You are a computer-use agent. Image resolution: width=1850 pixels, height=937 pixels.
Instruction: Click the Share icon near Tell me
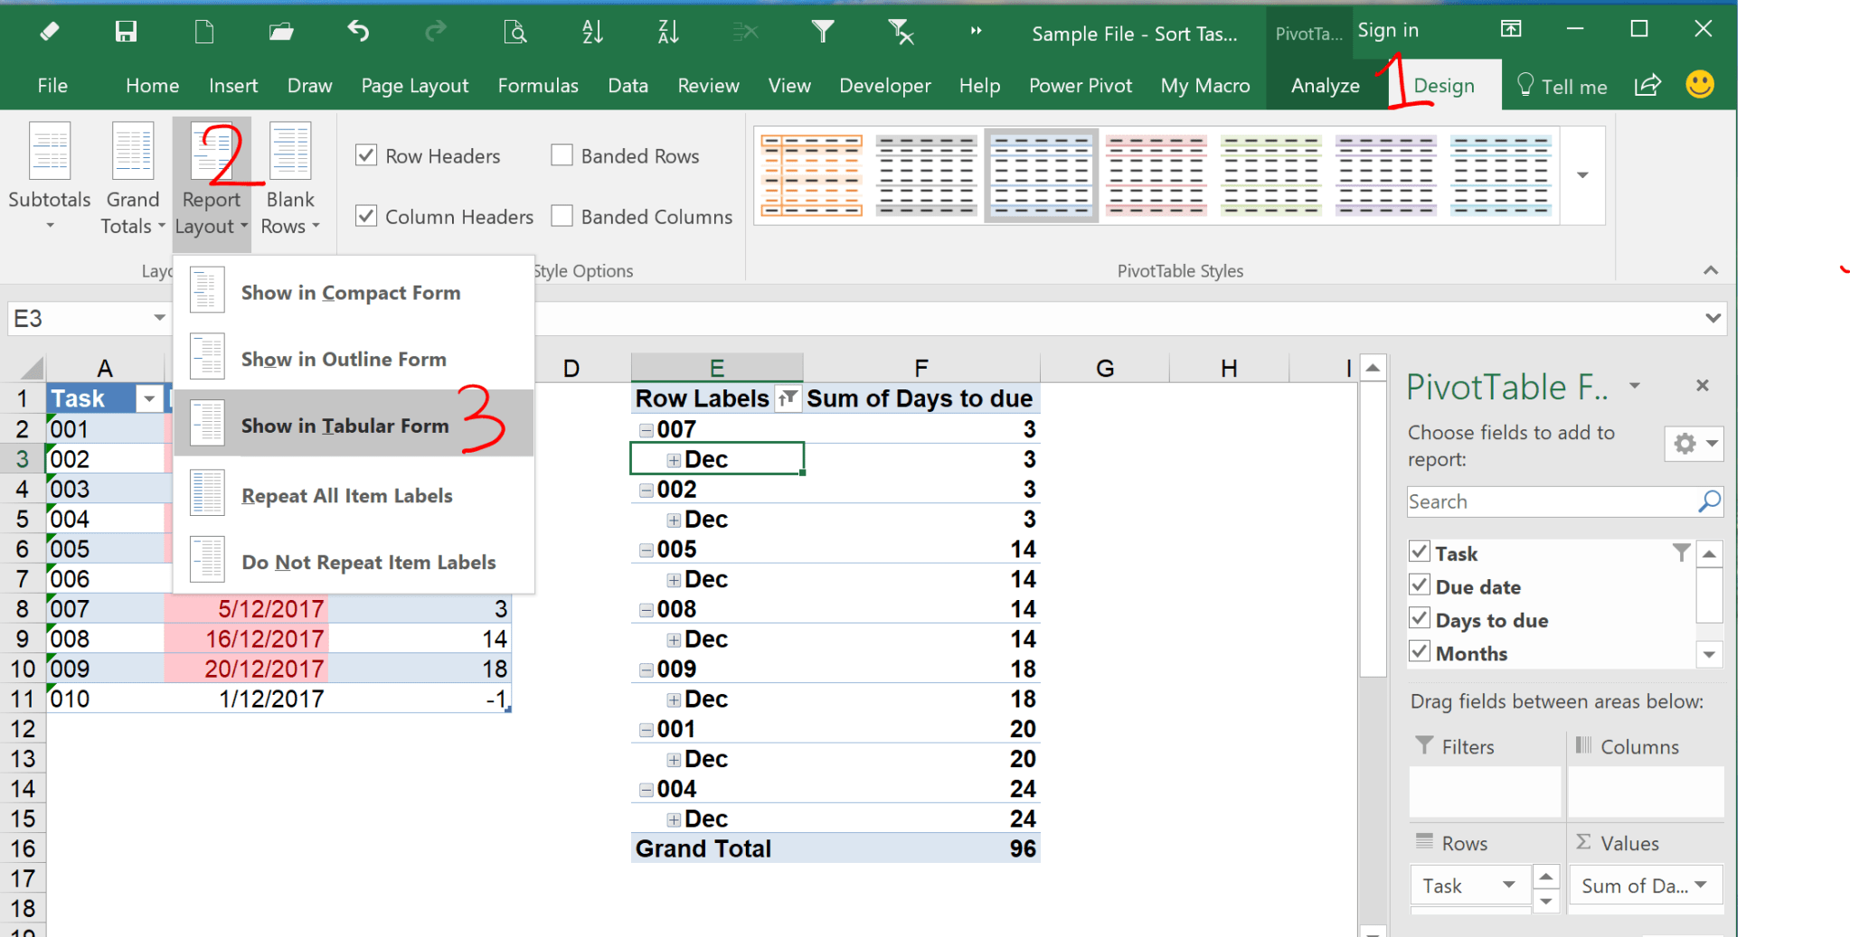[x=1647, y=85]
